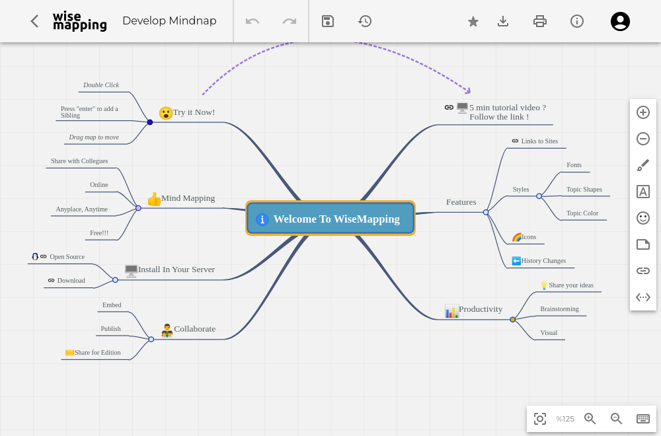Click info icon in central topic

262,219
